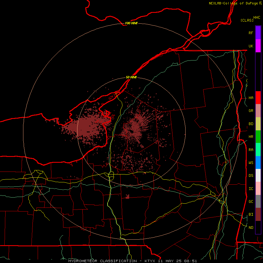The width and height of the screenshot is (263, 263).
Task: Click the RF legend label
Action: click(251, 33)
